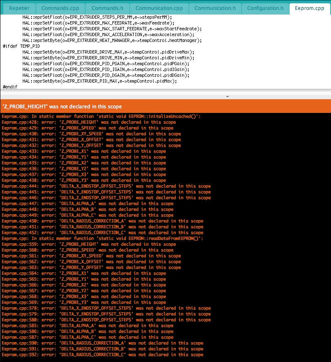Open the Communication.h tab
Viewport: 331px width, 362px height.
215,8
